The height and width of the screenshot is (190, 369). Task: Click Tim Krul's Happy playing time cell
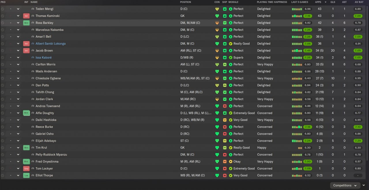[x=262, y=148]
